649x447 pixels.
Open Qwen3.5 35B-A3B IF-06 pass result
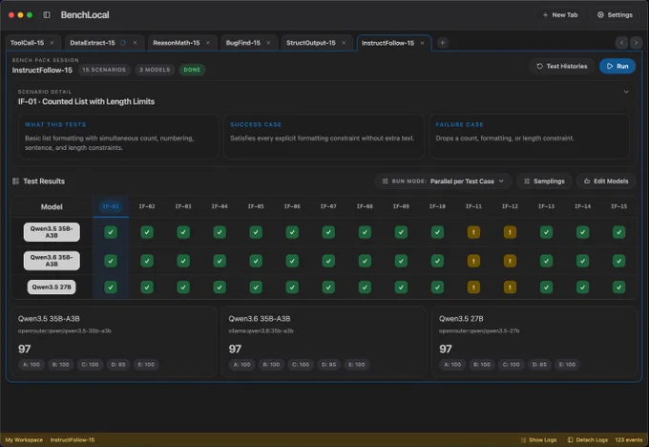pyautogui.click(x=292, y=232)
